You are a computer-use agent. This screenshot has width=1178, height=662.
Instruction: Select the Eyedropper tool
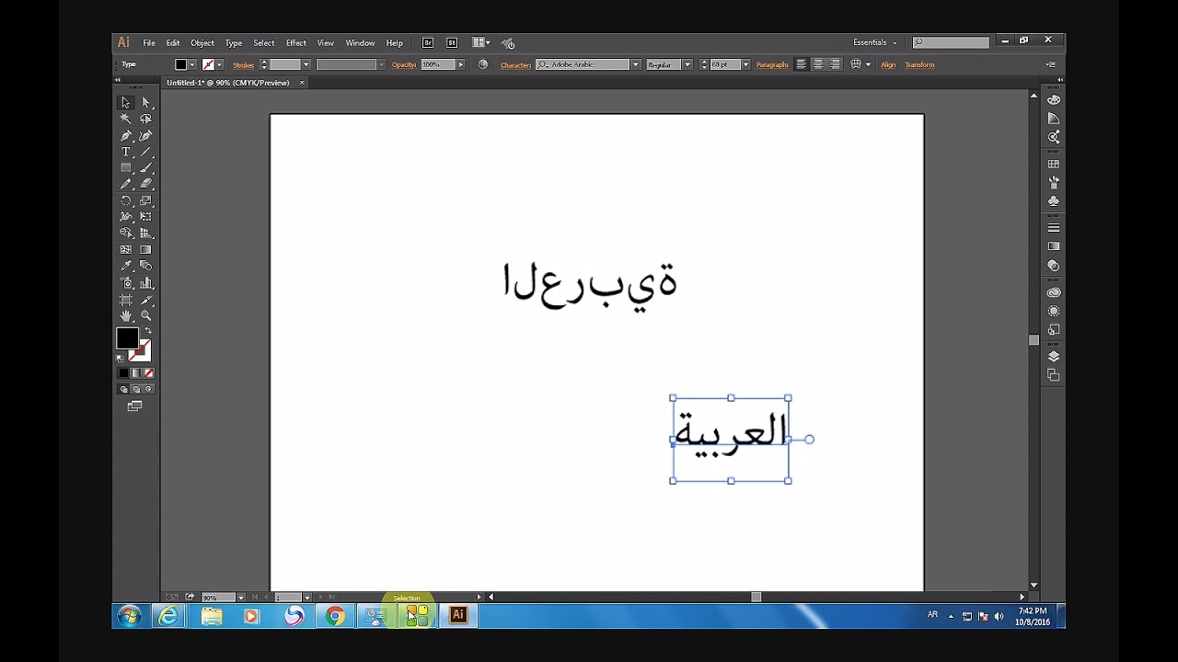126,266
